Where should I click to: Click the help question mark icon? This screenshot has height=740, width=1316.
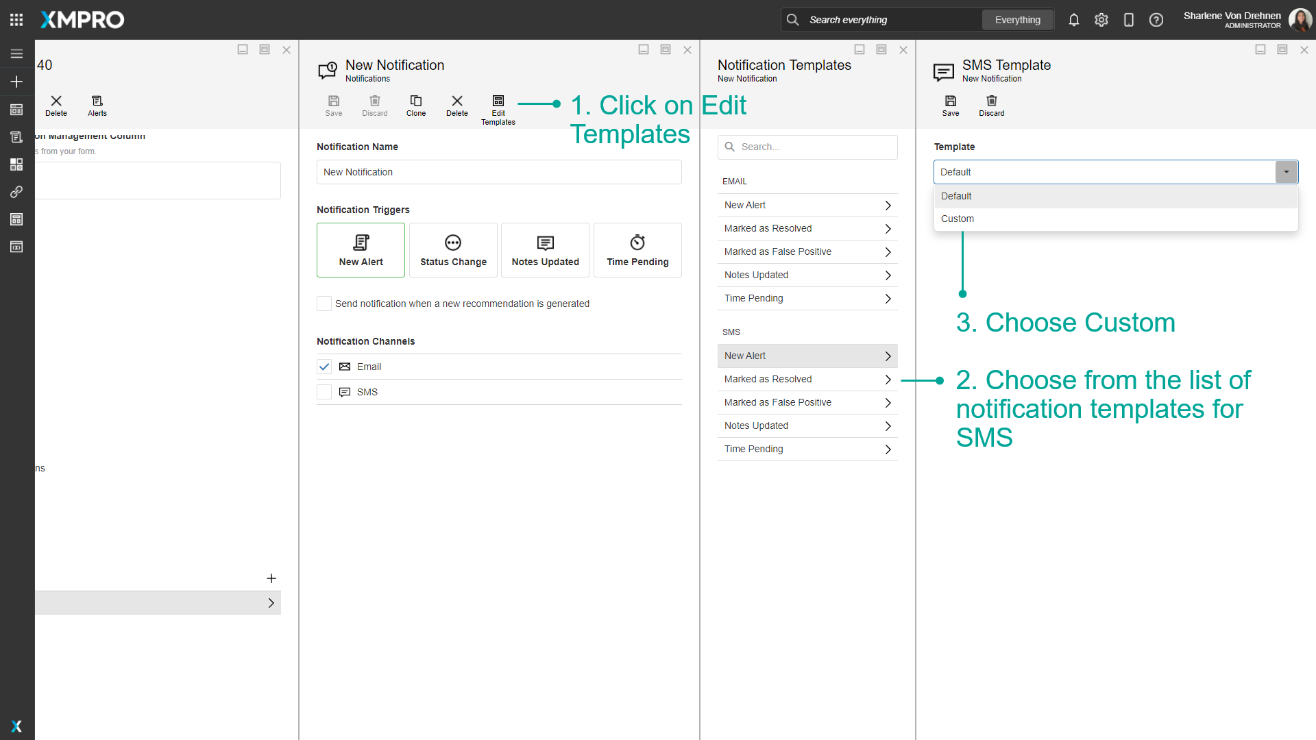[1156, 20]
